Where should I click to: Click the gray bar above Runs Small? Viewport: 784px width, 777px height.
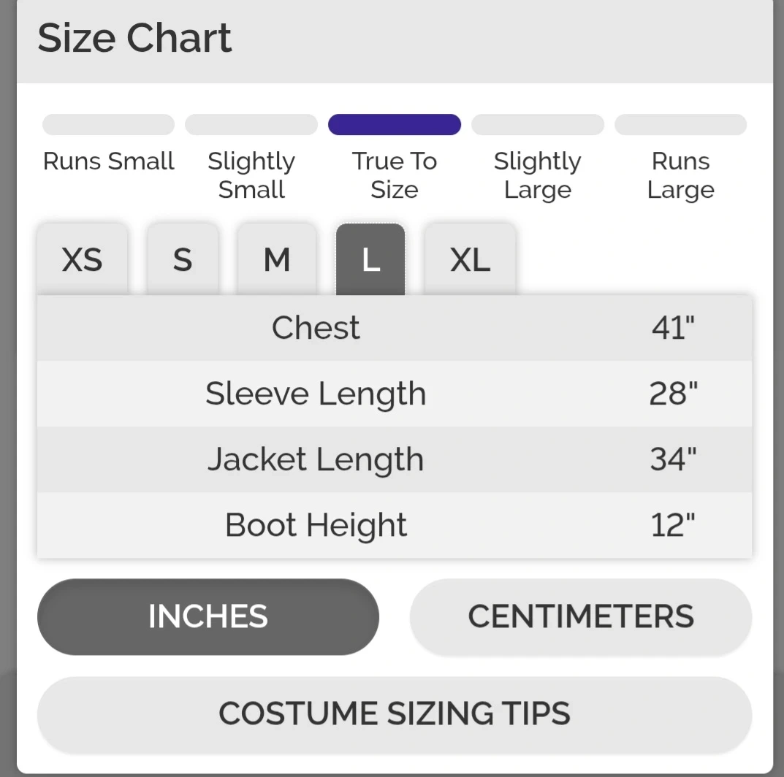108,125
